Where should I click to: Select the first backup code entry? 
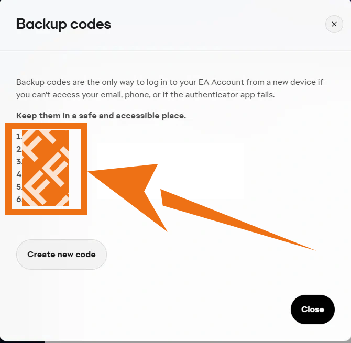(45, 137)
